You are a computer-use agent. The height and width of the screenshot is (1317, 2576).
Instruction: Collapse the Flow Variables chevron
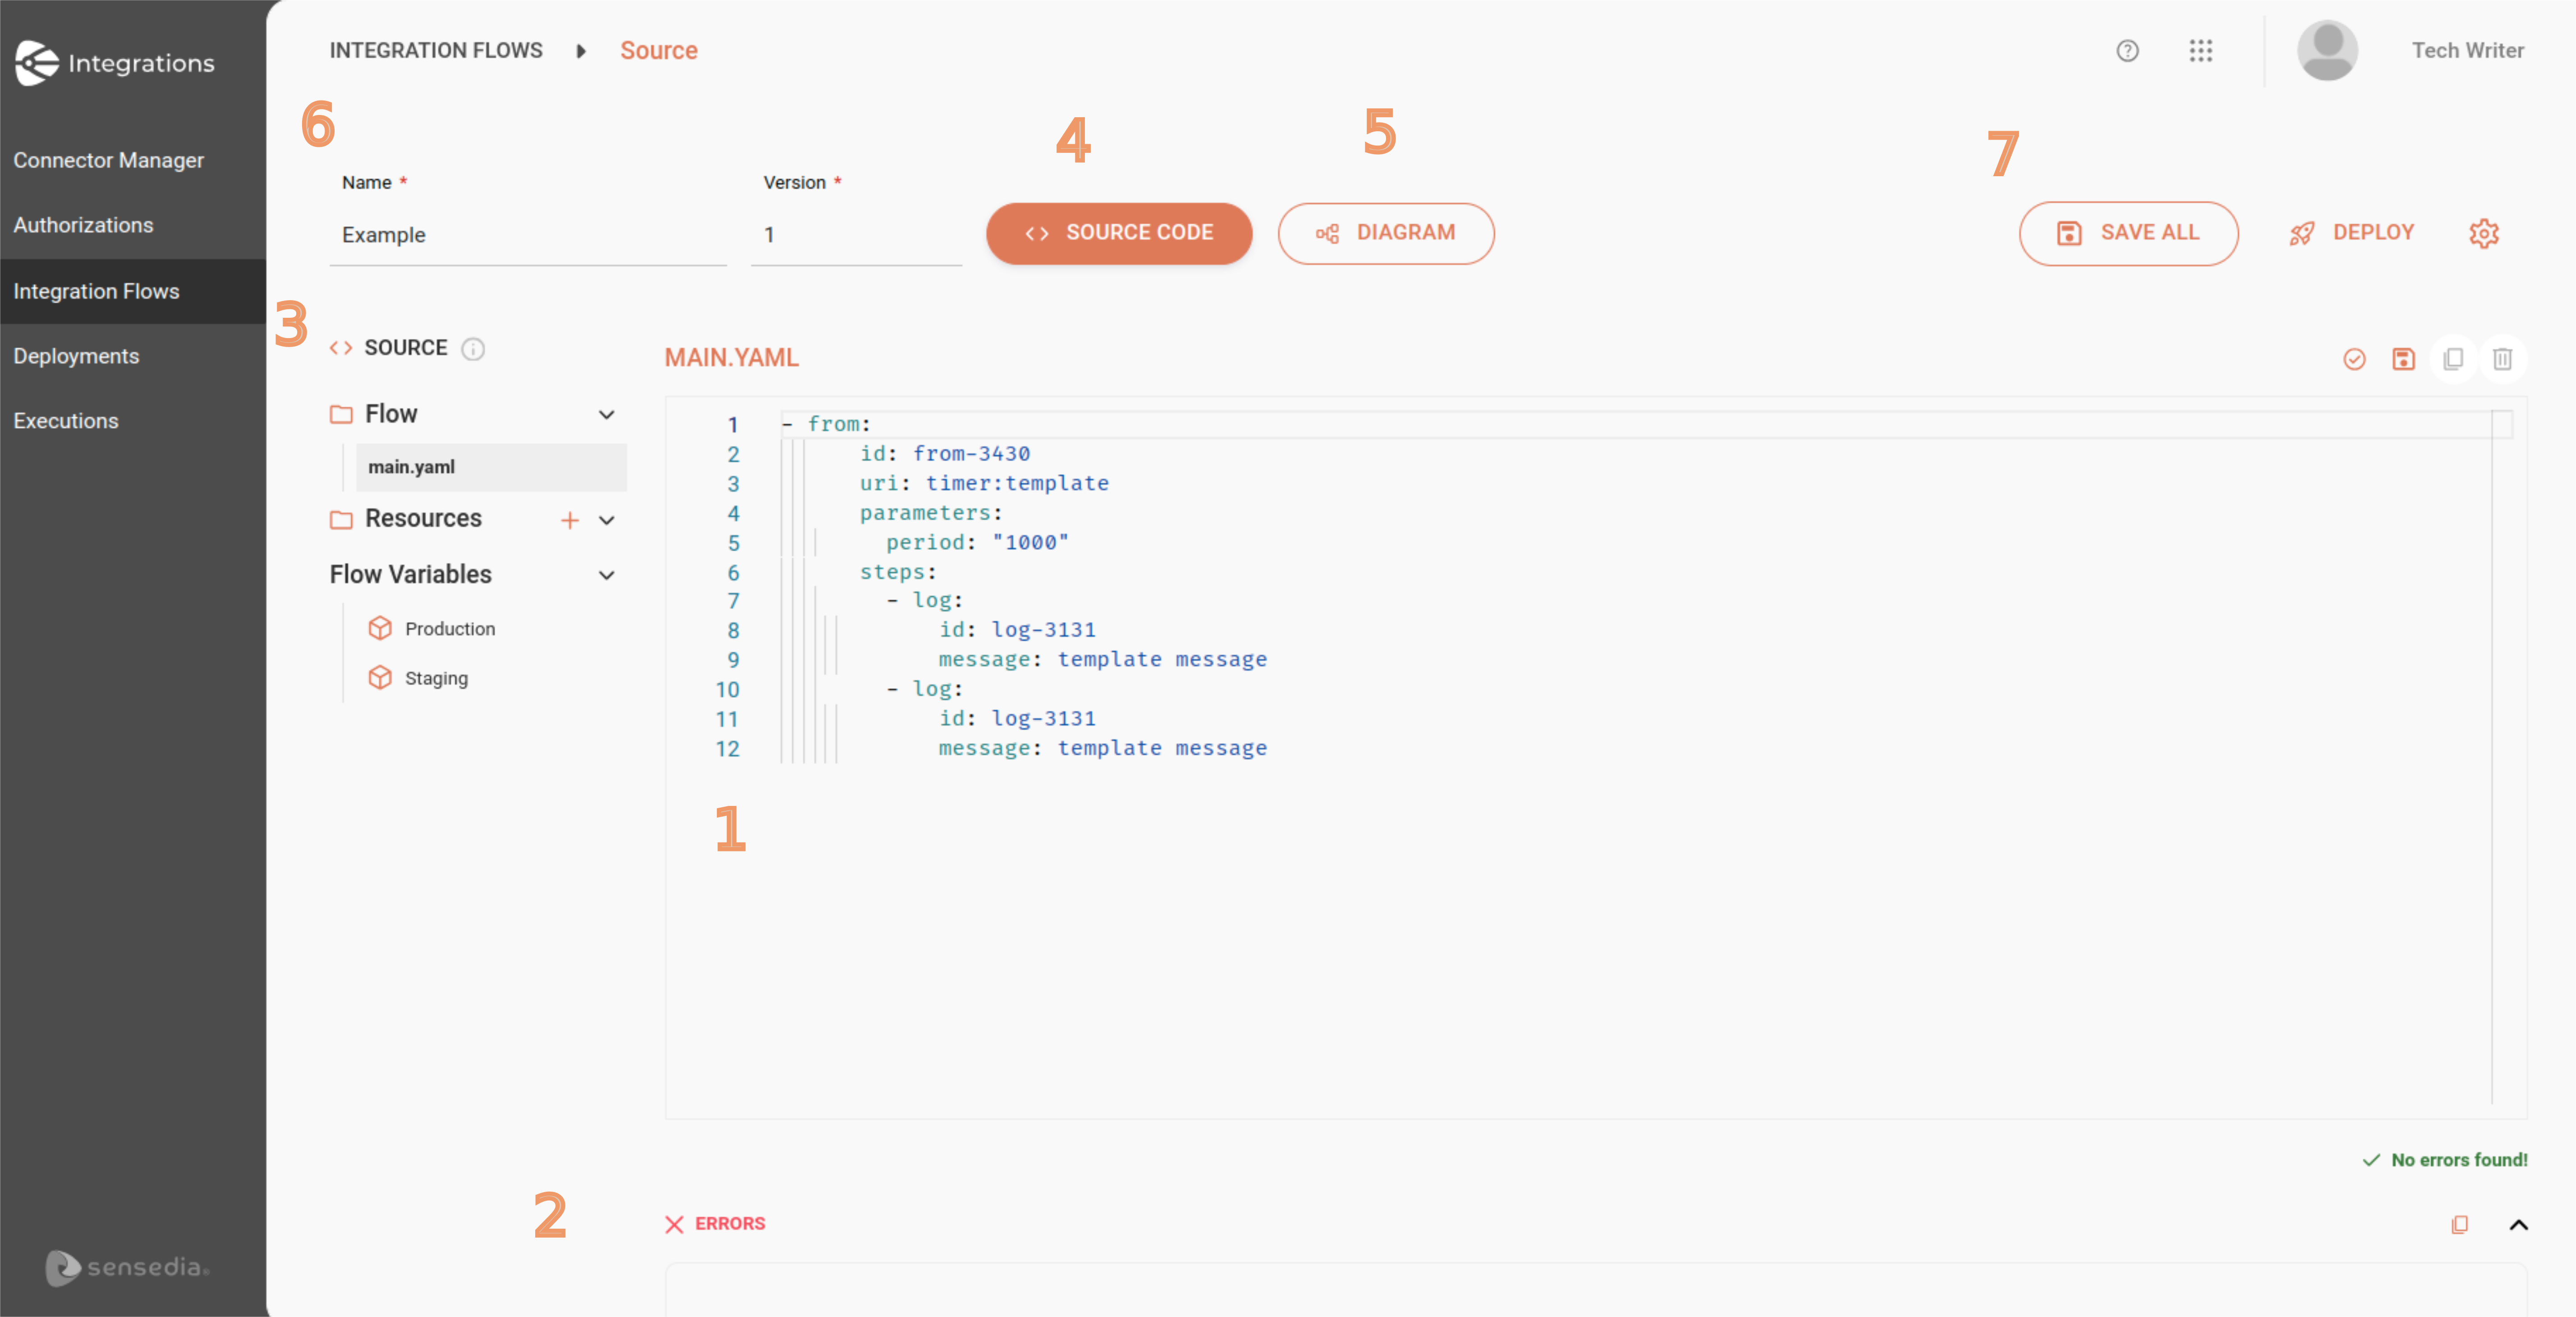[x=606, y=575]
